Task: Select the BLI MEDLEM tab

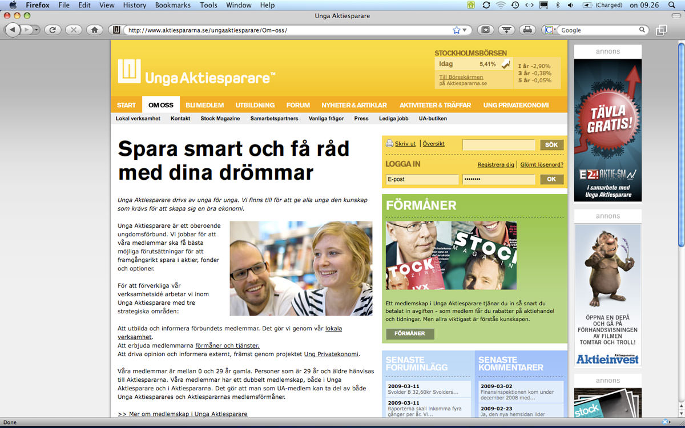Action: pyautogui.click(x=204, y=105)
